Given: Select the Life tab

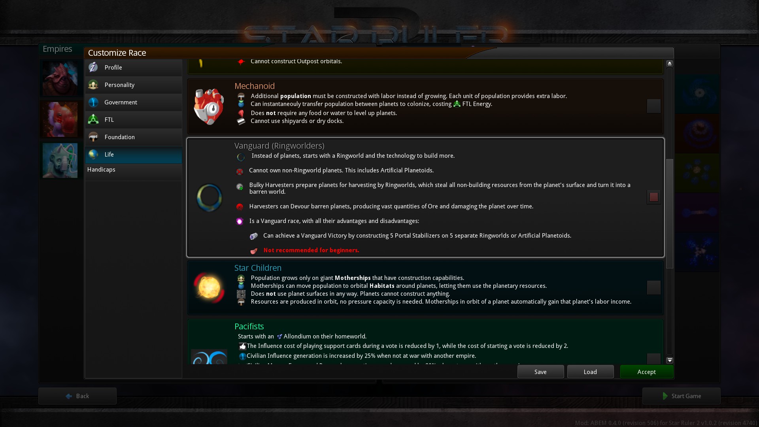Looking at the screenshot, I should (x=134, y=154).
